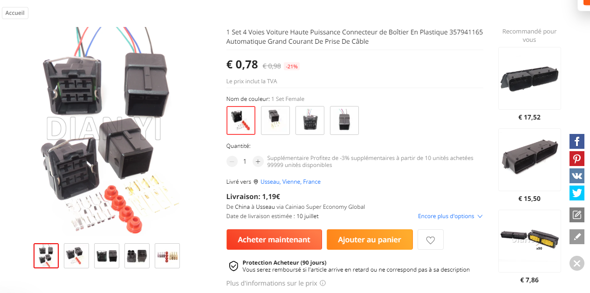Go to Accueil breadcrumb
The height and width of the screenshot is (293, 590).
[x=15, y=13]
